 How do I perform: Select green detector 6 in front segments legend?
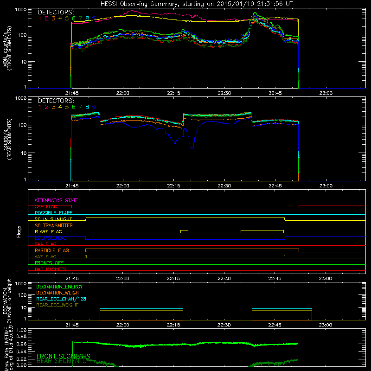(x=74, y=19)
